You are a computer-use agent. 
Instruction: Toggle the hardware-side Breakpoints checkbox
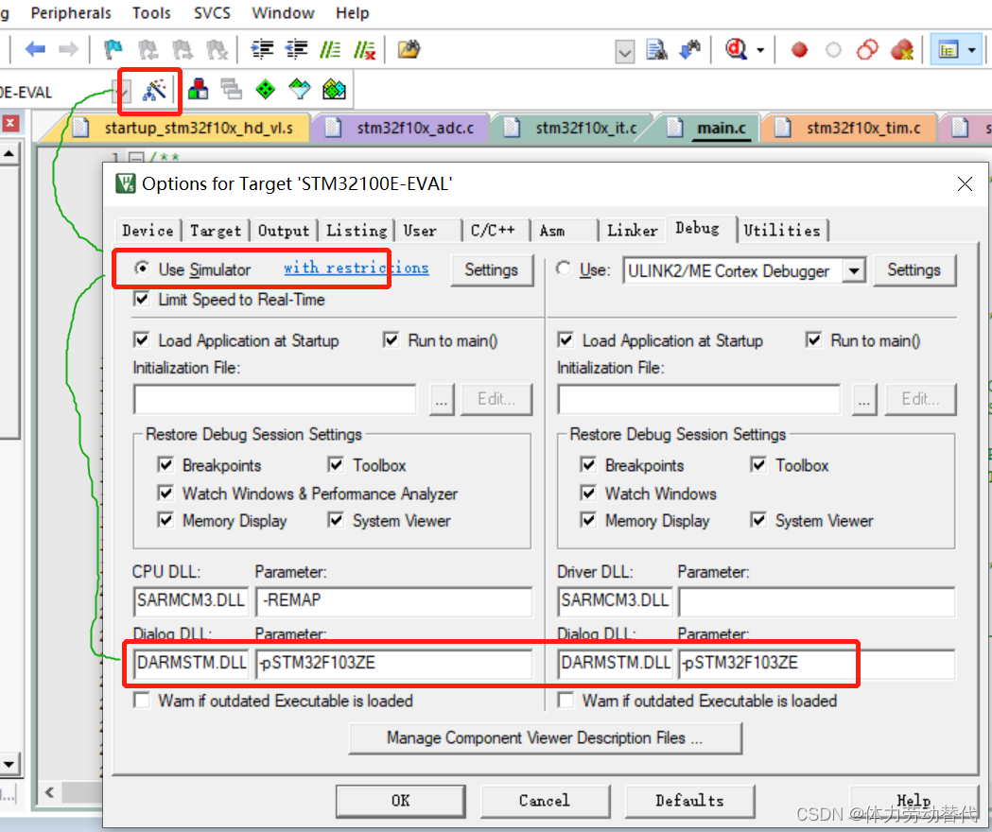[588, 465]
